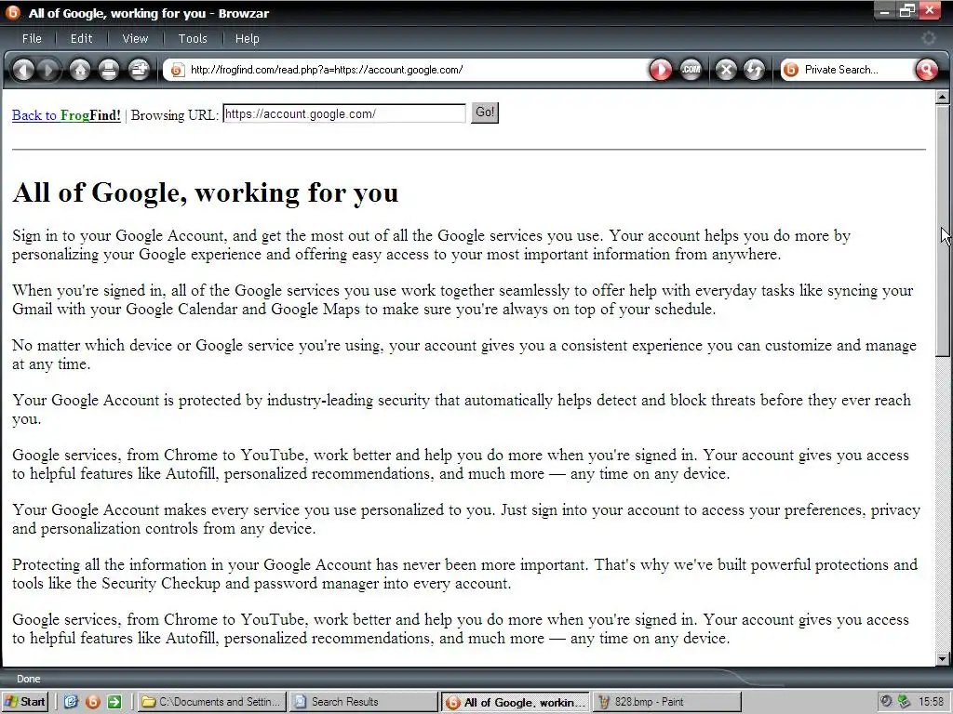
Task: Click the Browzar logo in Private Search box
Action: pos(791,70)
